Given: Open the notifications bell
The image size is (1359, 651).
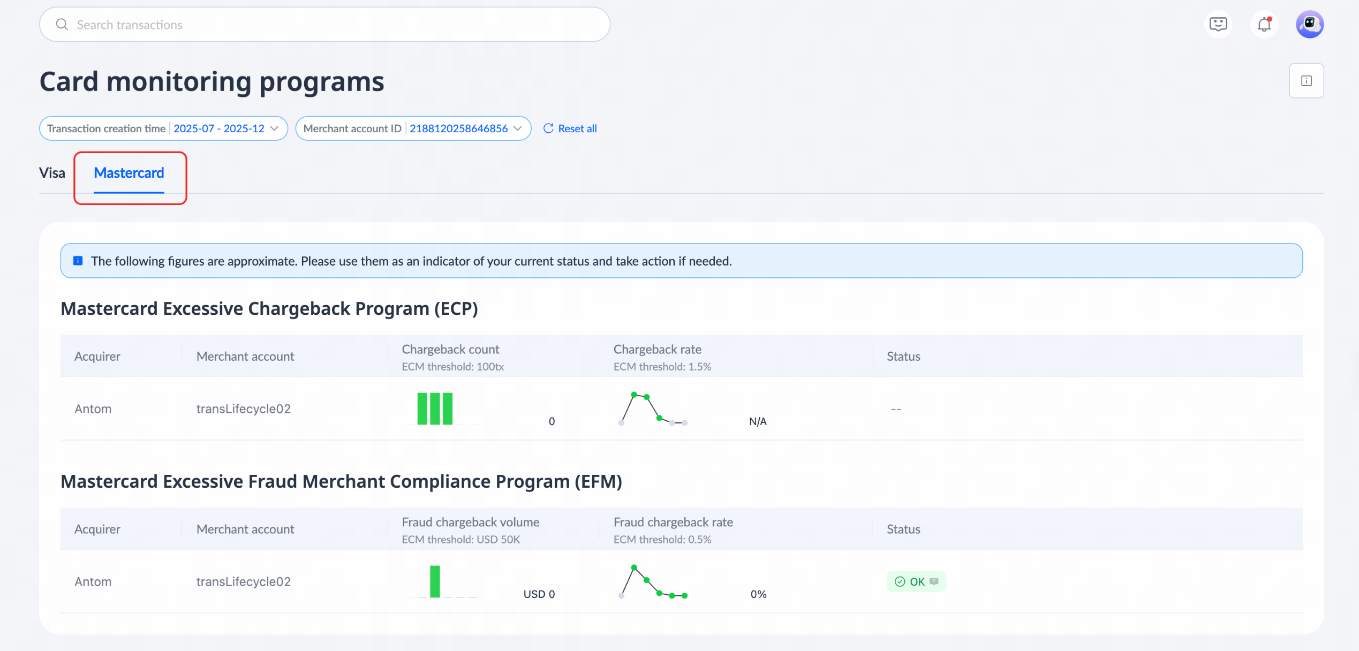Looking at the screenshot, I should 1264,24.
